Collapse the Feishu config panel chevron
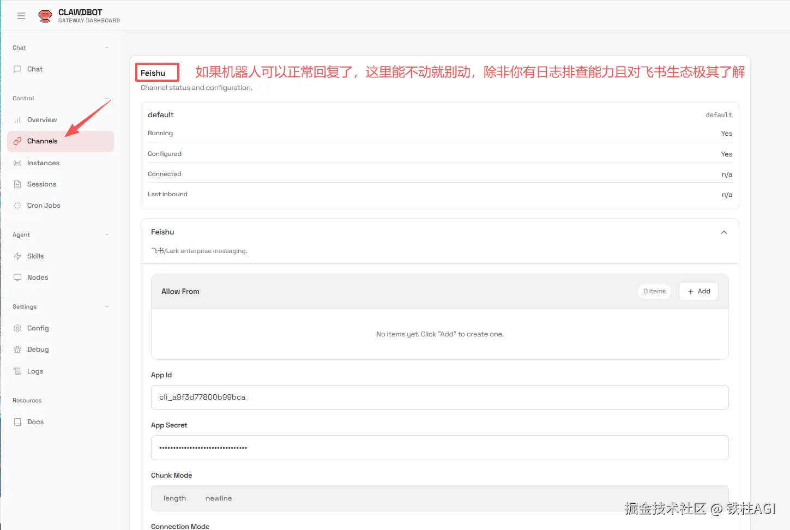 (x=724, y=232)
